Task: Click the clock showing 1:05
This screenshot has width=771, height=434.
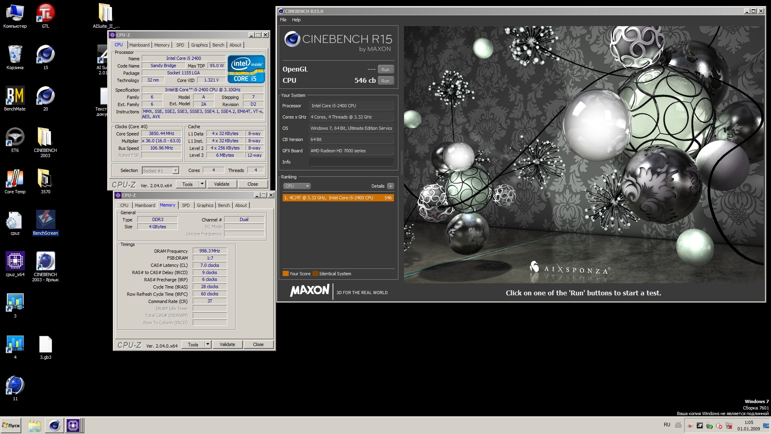Action: coord(749,422)
